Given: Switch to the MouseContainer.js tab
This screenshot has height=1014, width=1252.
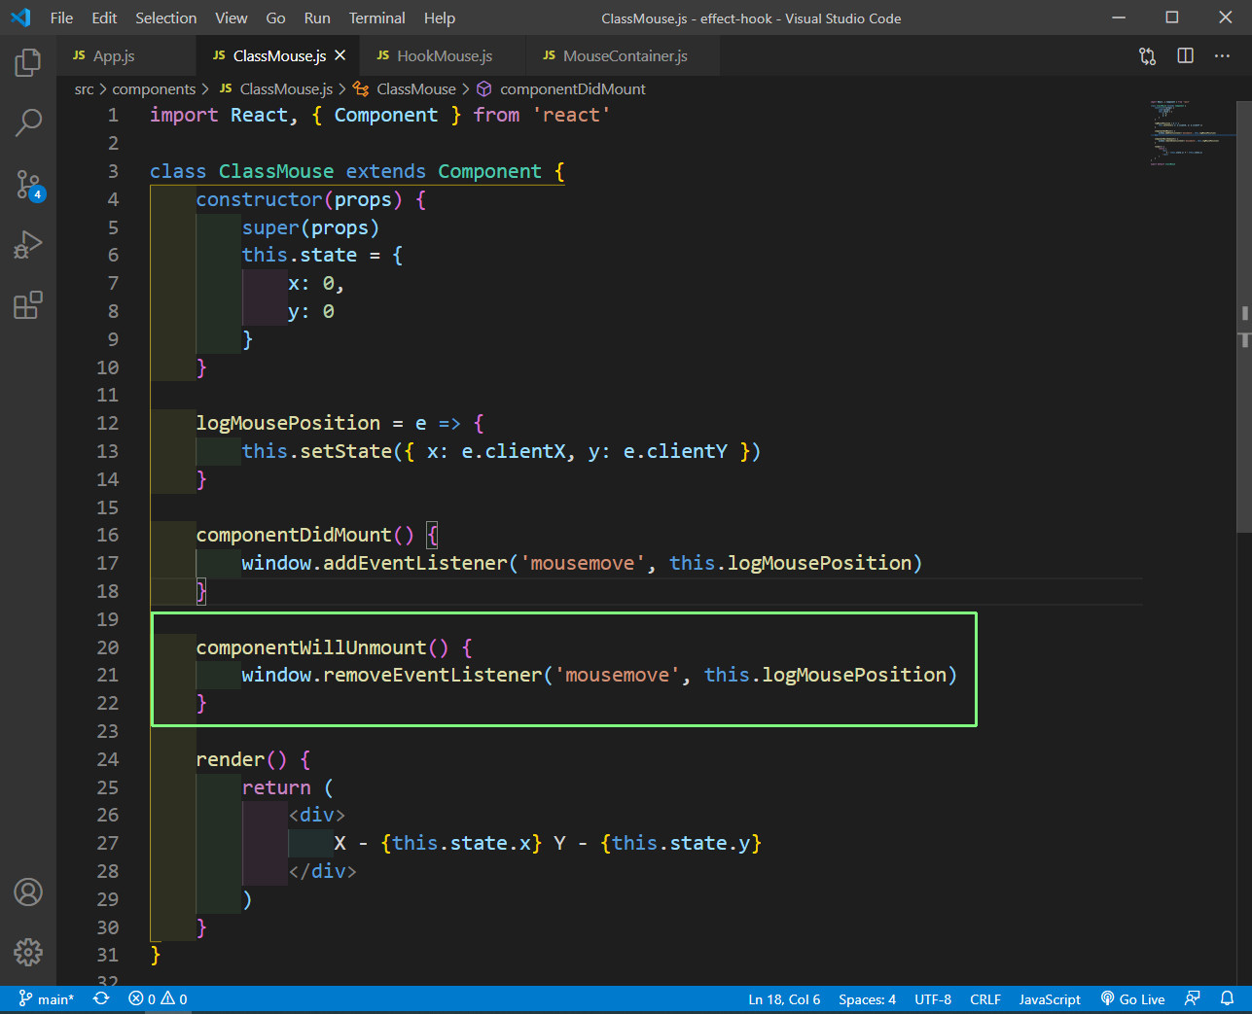Looking at the screenshot, I should [623, 55].
